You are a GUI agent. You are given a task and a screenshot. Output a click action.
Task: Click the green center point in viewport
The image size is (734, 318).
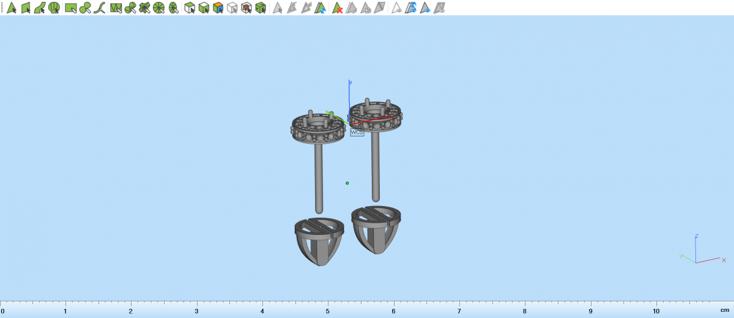[347, 183]
